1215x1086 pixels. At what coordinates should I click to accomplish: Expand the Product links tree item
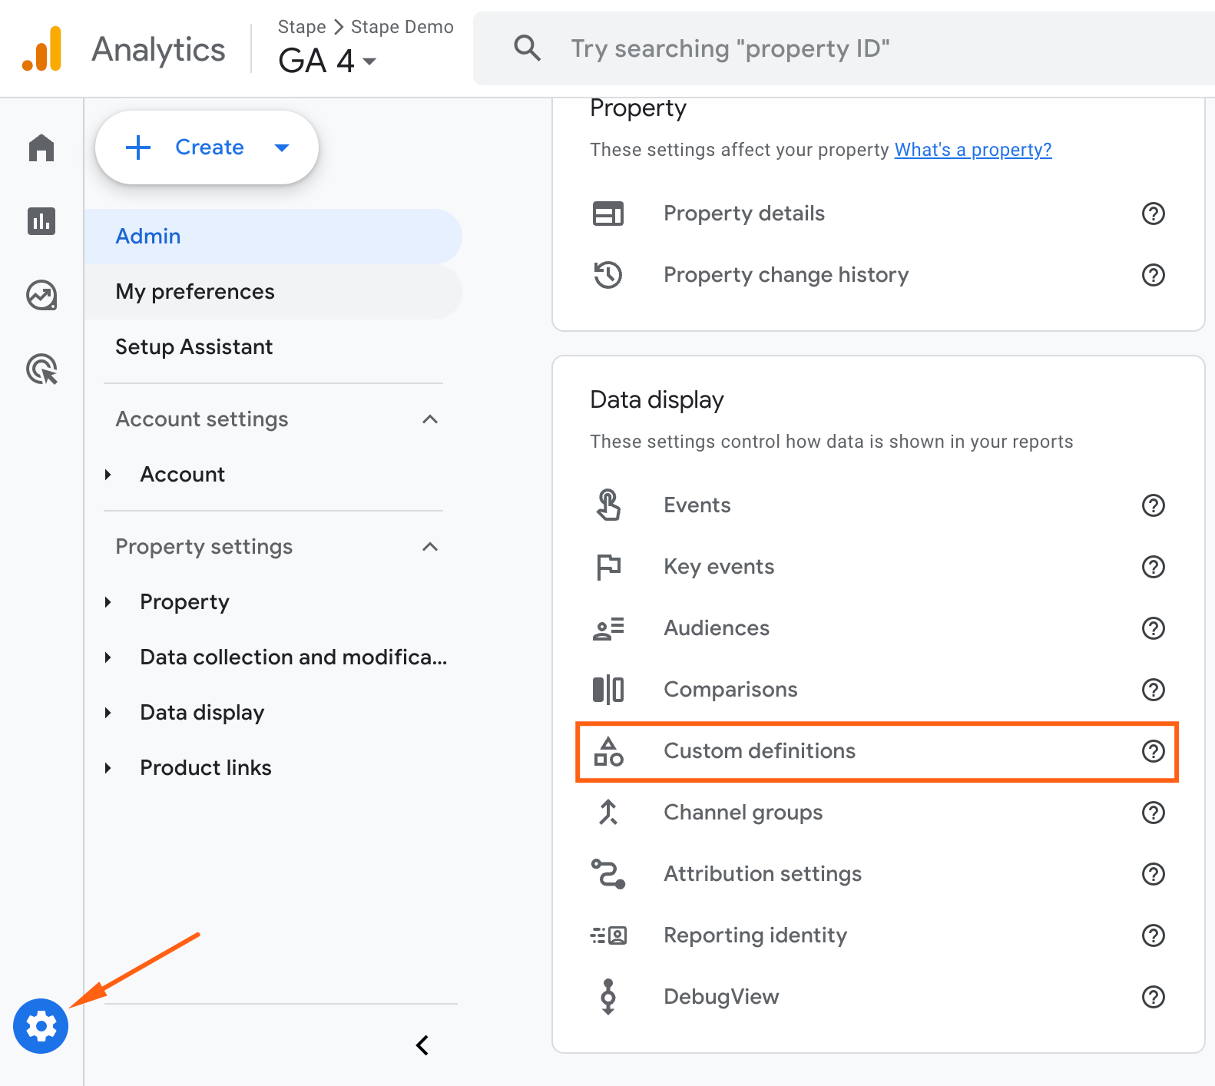(108, 768)
